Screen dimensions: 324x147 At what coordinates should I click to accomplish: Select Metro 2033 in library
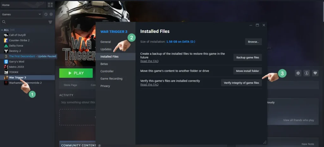(16, 67)
